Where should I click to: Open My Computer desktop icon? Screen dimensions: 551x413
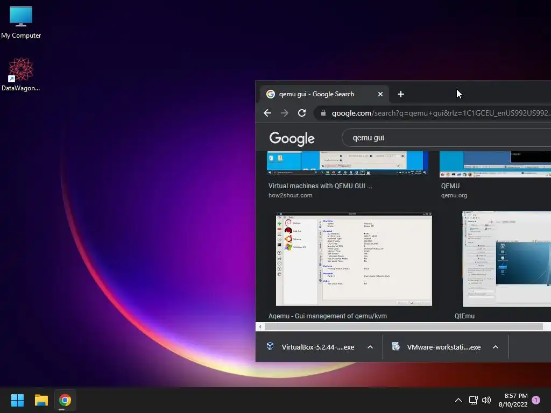(21, 22)
